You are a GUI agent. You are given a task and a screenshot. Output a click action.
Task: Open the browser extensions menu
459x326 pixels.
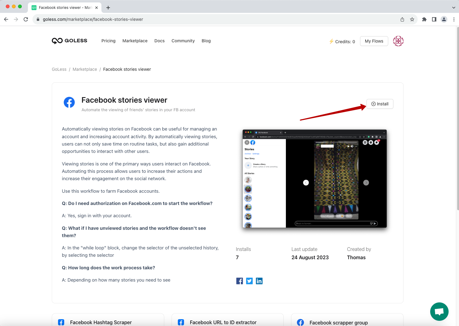pyautogui.click(x=424, y=19)
